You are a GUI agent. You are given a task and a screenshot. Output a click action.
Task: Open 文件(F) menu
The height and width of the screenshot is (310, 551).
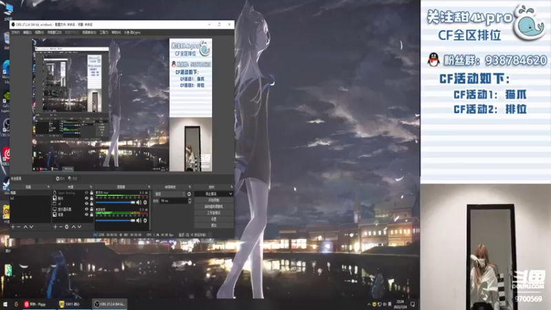15,32
